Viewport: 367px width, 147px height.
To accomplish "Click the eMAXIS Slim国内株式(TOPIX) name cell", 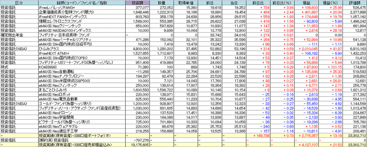I will click(82, 58).
